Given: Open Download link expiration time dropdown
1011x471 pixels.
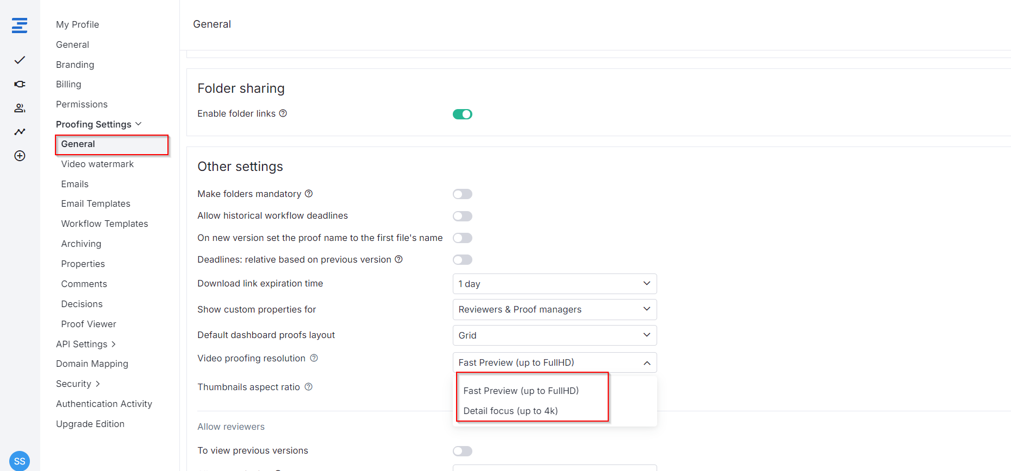Looking at the screenshot, I should [x=554, y=284].
